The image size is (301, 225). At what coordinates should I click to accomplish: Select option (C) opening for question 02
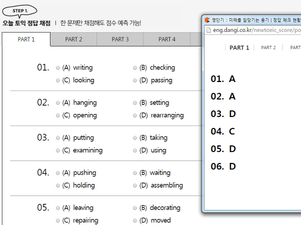[58, 116]
